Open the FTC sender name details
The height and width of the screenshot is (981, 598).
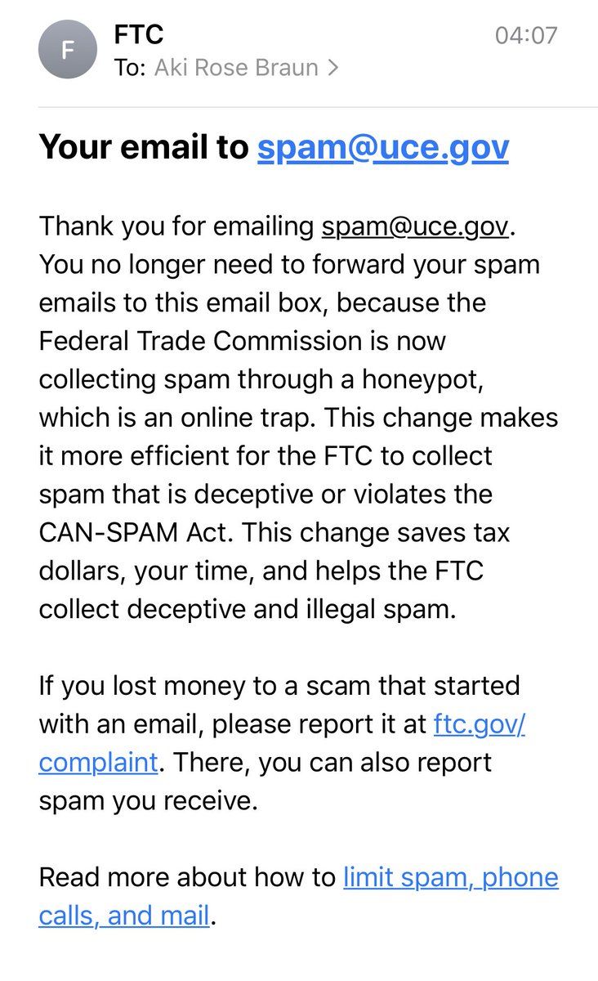coord(139,34)
